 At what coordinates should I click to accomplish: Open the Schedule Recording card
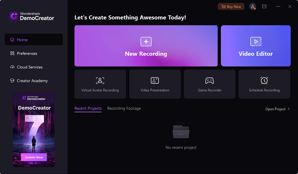point(264,84)
